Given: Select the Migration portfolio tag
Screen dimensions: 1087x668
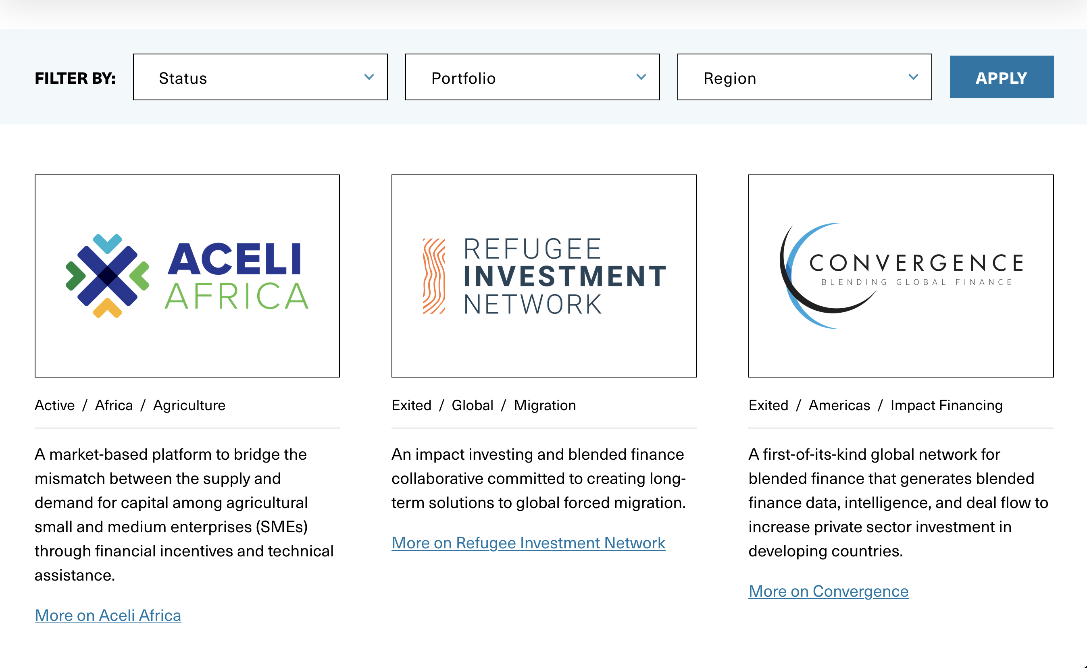Looking at the screenshot, I should coord(545,405).
